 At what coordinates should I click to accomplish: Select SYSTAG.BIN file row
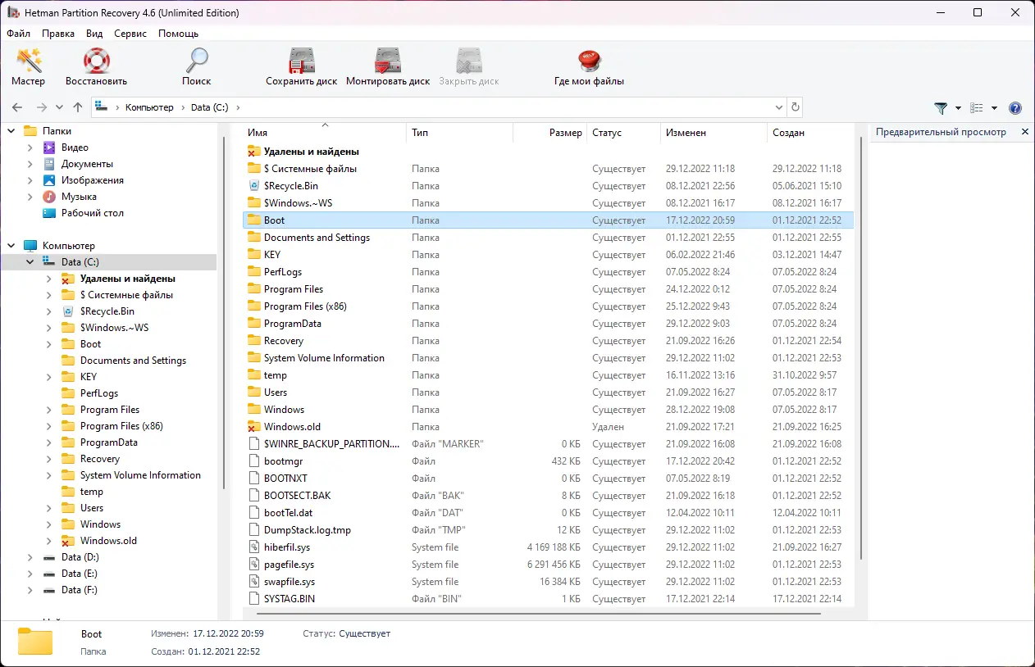[x=548, y=599]
